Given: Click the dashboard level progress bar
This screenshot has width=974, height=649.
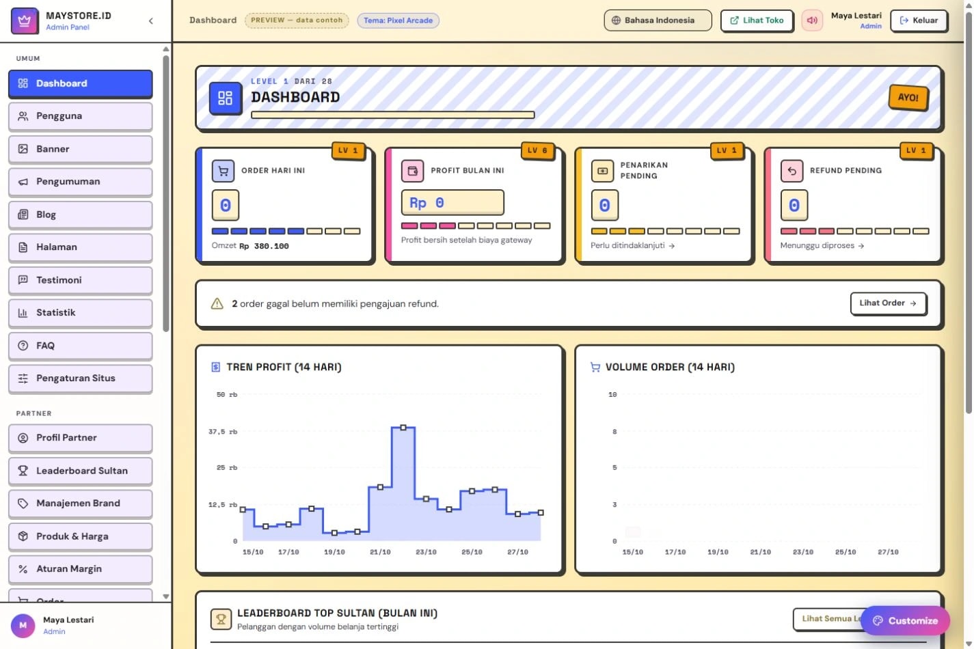Looking at the screenshot, I should [x=393, y=115].
